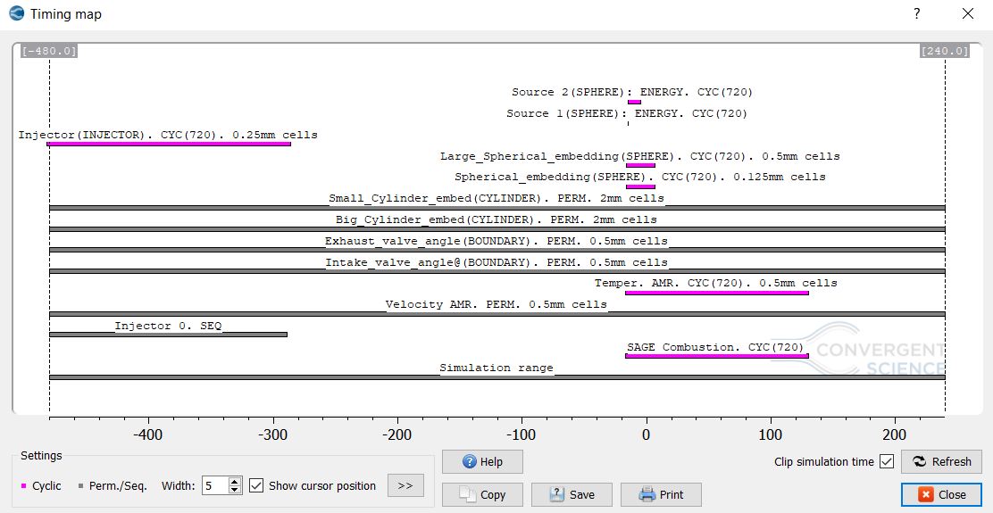Click the -100 axis tick label
The width and height of the screenshot is (993, 513).
tap(522, 436)
